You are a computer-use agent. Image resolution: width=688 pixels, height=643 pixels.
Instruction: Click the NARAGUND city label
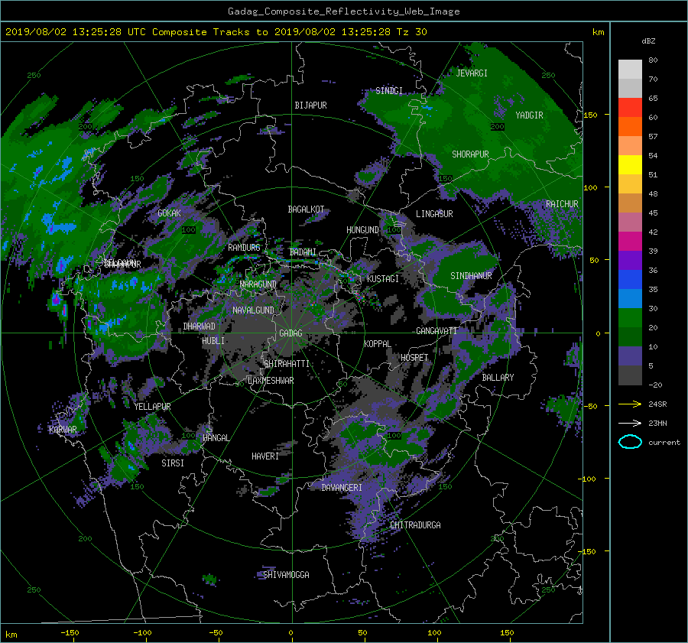[x=258, y=284]
